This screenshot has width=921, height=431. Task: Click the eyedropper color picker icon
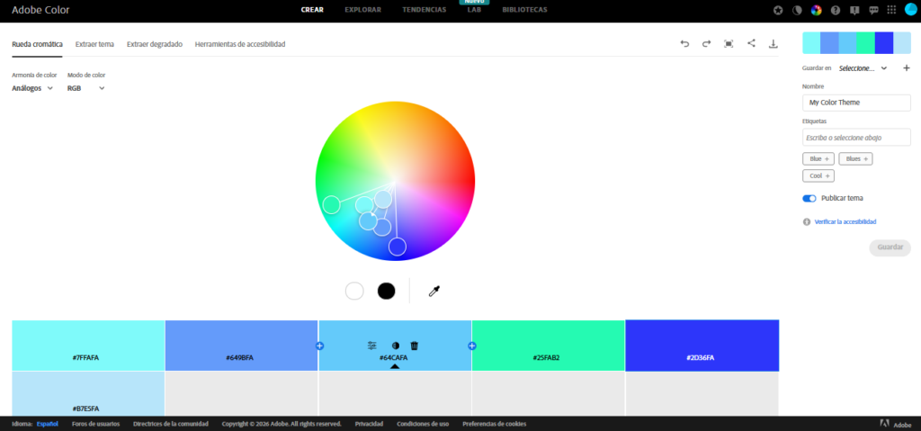(x=434, y=291)
